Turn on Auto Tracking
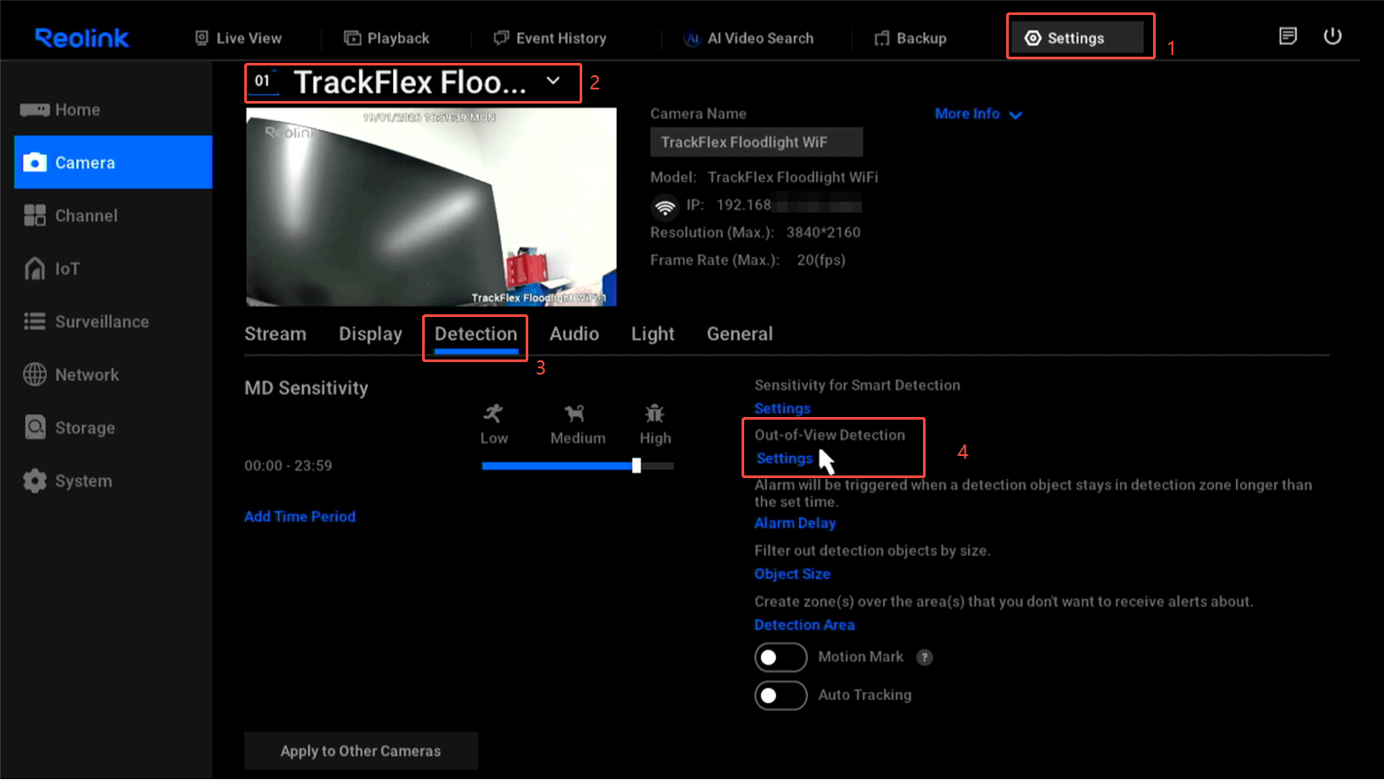Viewport: 1384px width, 780px height. click(780, 695)
